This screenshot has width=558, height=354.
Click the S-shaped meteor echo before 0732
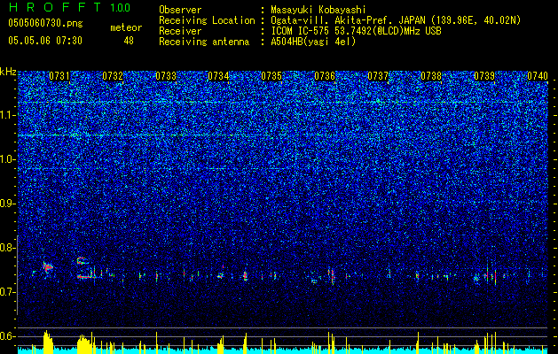[x=83, y=268]
